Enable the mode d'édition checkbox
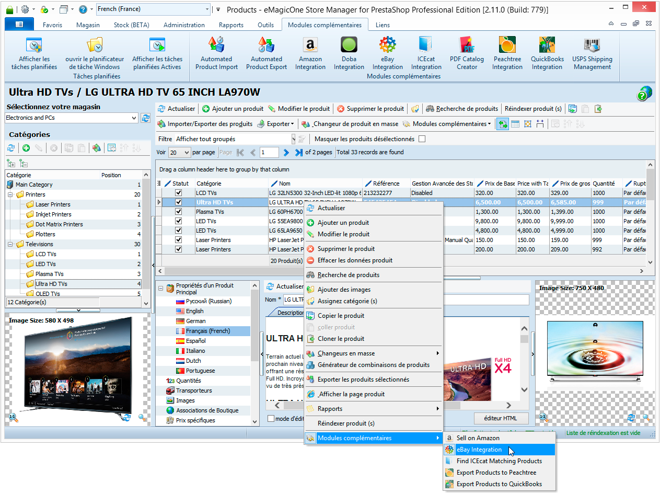The height and width of the screenshot is (494, 660). (x=271, y=418)
